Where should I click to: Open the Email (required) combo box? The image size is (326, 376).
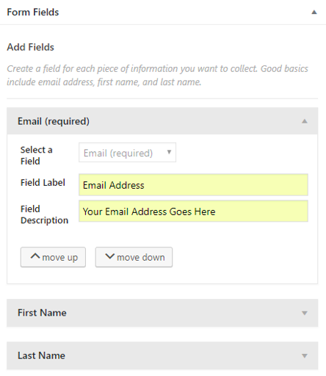127,153
